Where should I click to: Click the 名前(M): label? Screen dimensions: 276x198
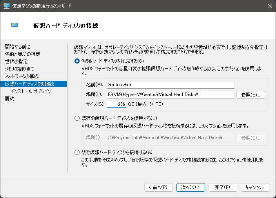click(94, 85)
